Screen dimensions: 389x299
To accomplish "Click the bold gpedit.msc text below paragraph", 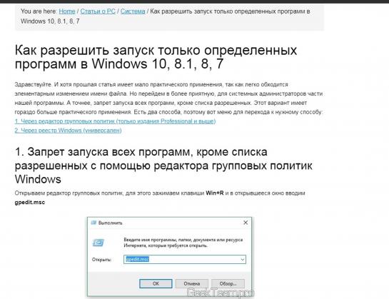I will pyautogui.click(x=30, y=202).
